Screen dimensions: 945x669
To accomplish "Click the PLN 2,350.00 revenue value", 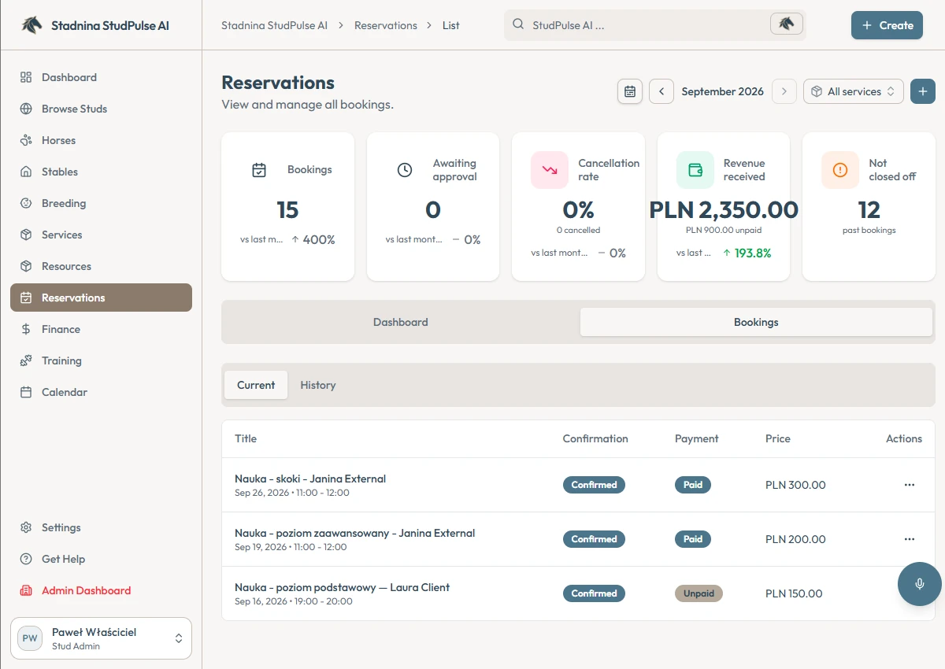I will tap(724, 210).
